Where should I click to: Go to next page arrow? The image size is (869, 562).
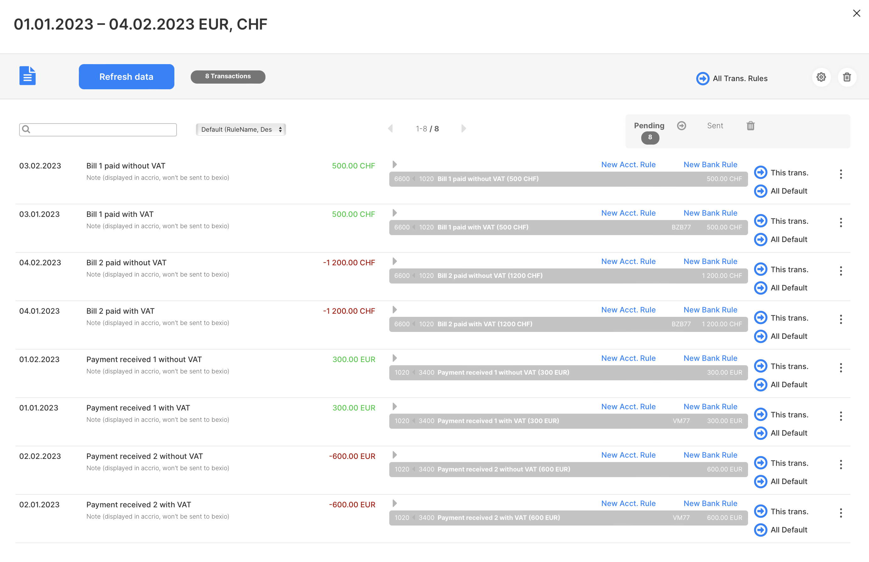point(463,129)
